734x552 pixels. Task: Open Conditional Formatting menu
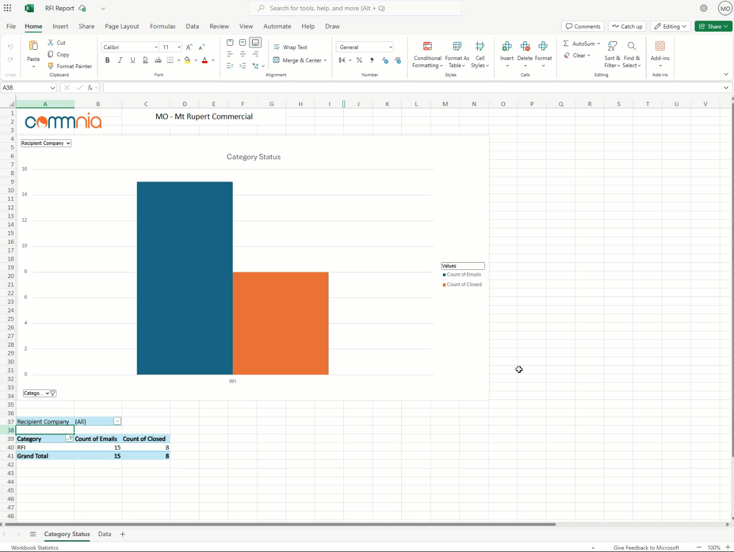pyautogui.click(x=427, y=54)
